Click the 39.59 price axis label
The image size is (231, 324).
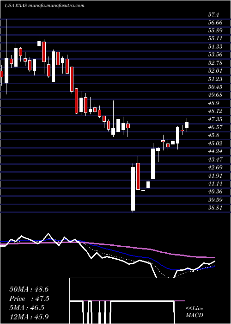click(215, 200)
